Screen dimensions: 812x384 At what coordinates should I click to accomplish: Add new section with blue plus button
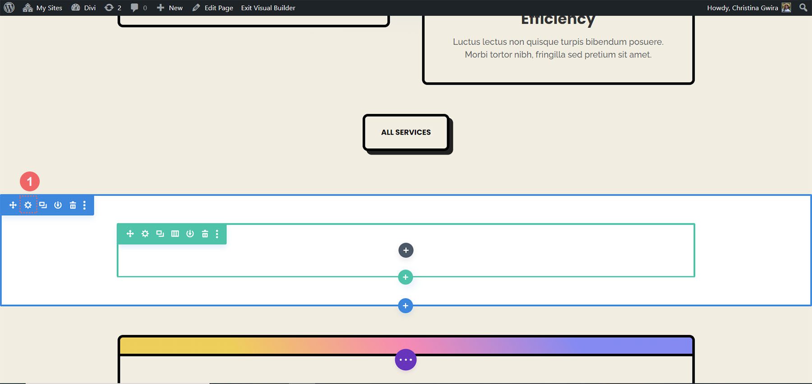[x=406, y=306]
